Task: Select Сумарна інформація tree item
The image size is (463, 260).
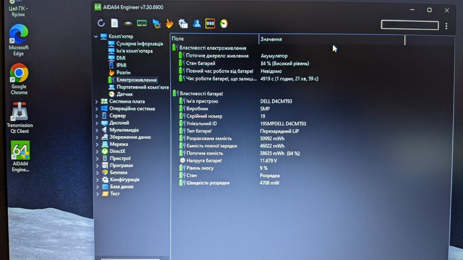Action: (139, 44)
